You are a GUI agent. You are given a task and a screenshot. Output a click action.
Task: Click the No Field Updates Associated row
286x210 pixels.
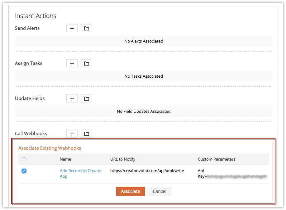[x=144, y=111]
